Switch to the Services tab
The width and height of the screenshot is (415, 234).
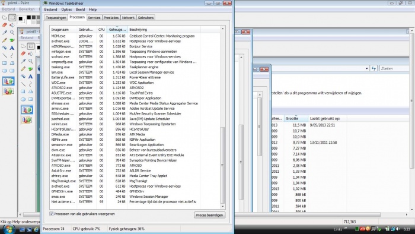tap(94, 18)
